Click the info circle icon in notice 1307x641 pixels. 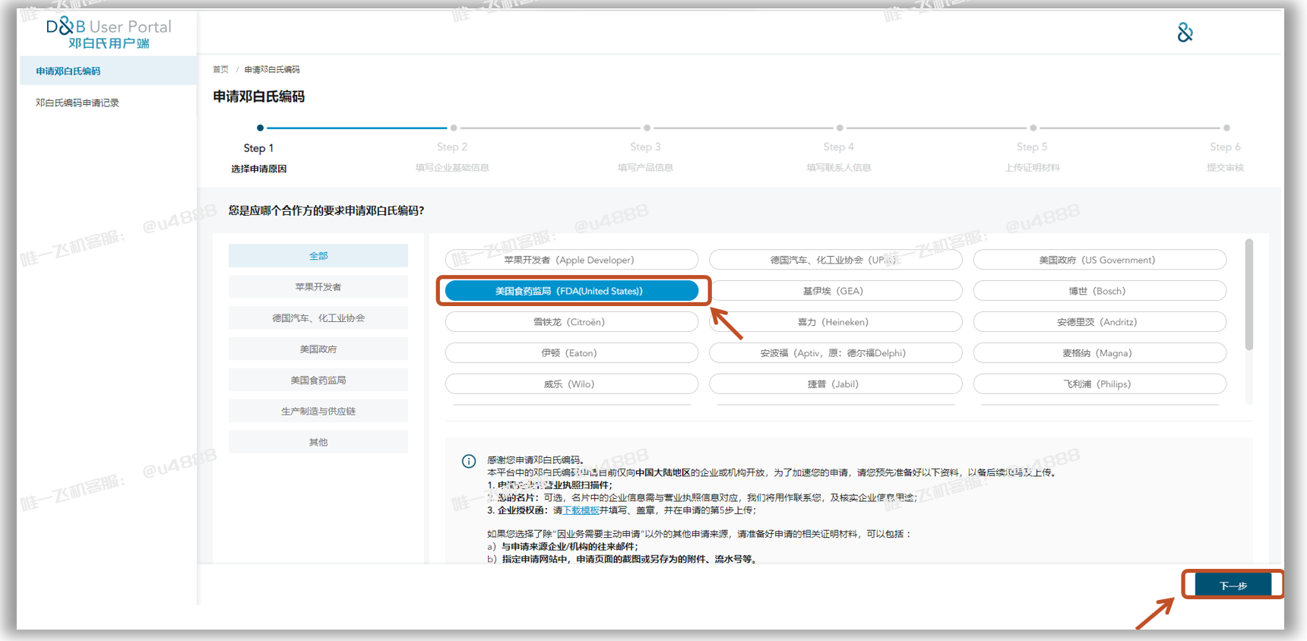469,461
